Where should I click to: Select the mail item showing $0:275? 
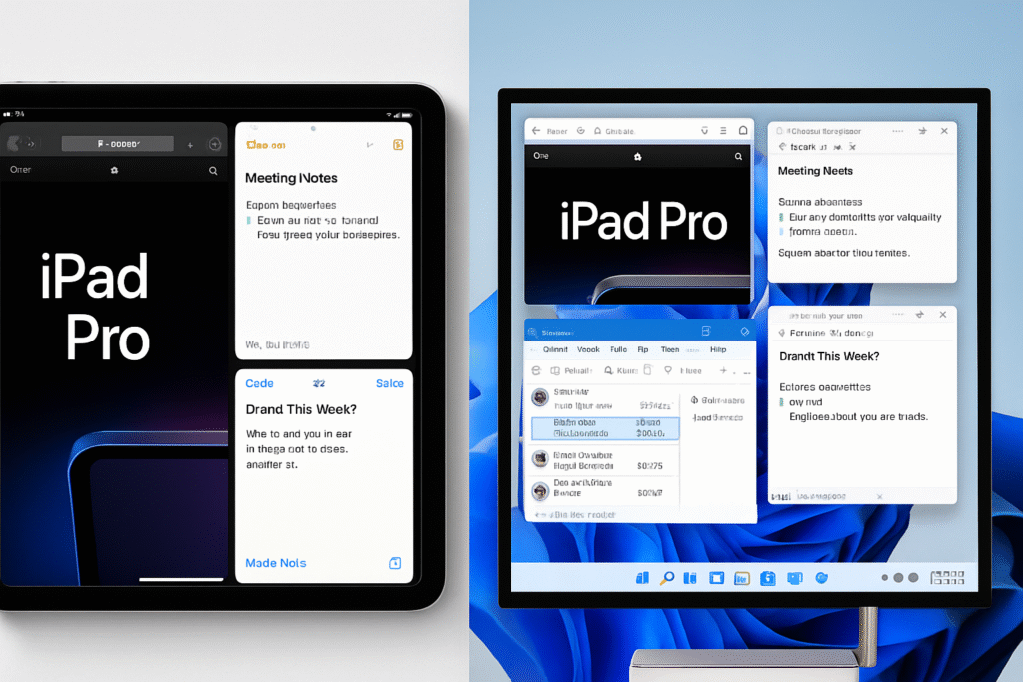(604, 461)
